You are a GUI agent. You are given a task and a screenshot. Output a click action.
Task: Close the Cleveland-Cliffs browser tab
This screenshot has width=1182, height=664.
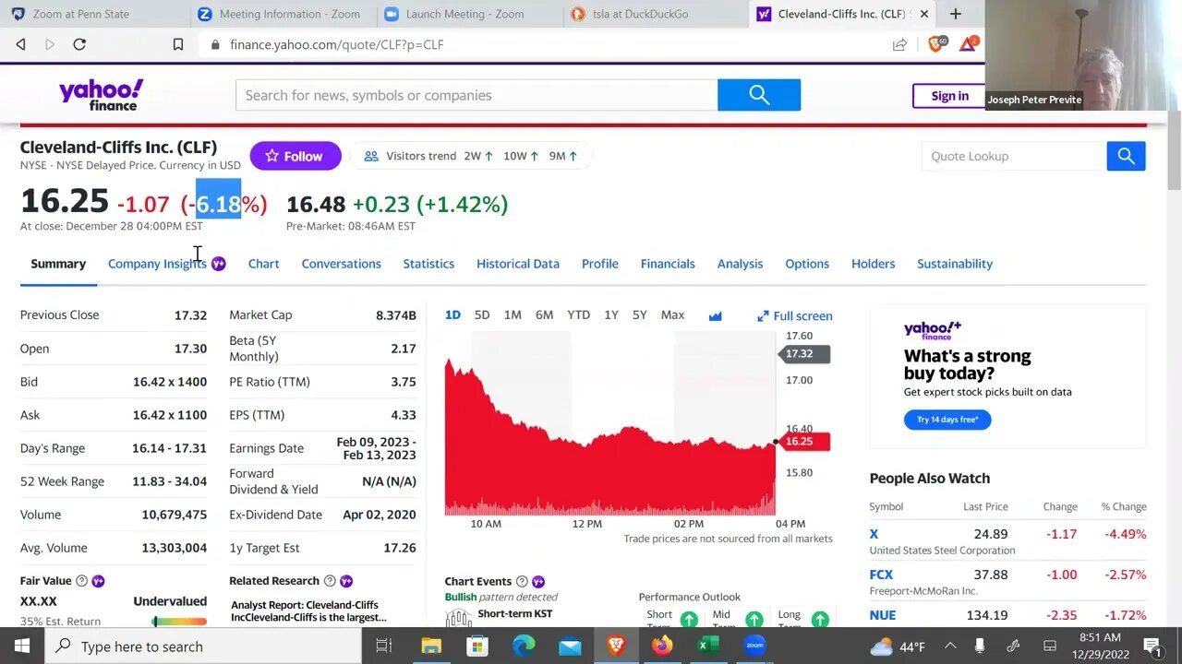923,14
